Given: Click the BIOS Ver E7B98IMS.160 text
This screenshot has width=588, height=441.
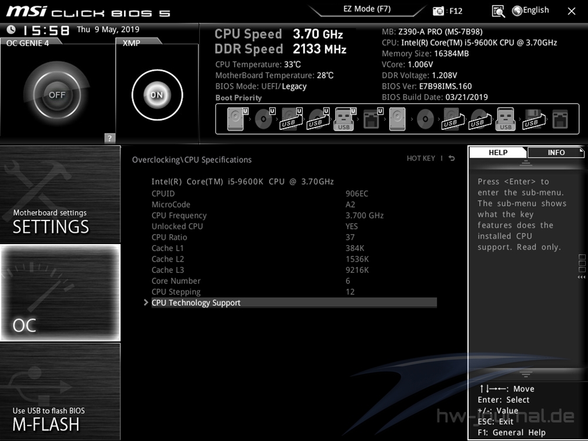Looking at the screenshot, I should click(427, 86).
